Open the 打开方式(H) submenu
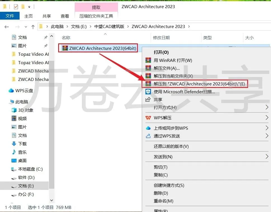This screenshot has width=271, height=212. (x=165, y=108)
